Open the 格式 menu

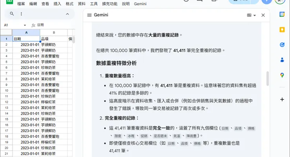(x=69, y=4)
